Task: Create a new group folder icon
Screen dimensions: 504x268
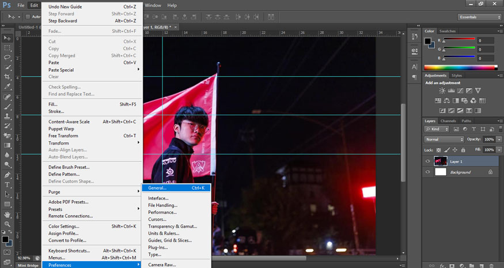Action: point(472,265)
